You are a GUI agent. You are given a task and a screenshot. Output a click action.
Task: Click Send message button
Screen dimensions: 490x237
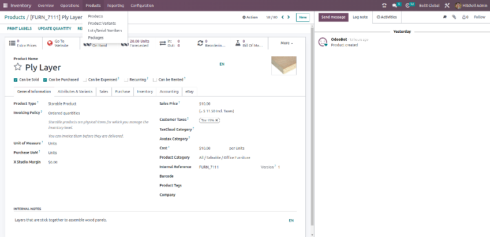[x=334, y=17]
